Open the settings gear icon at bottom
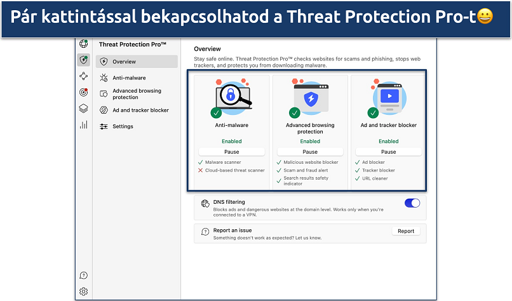The image size is (512, 301). coord(83,291)
